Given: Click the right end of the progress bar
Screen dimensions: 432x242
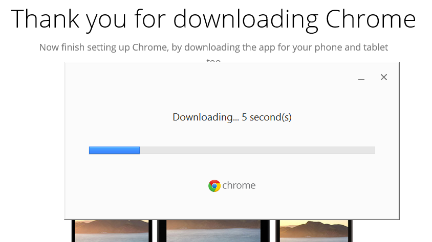Looking at the screenshot, I should 372,150.
